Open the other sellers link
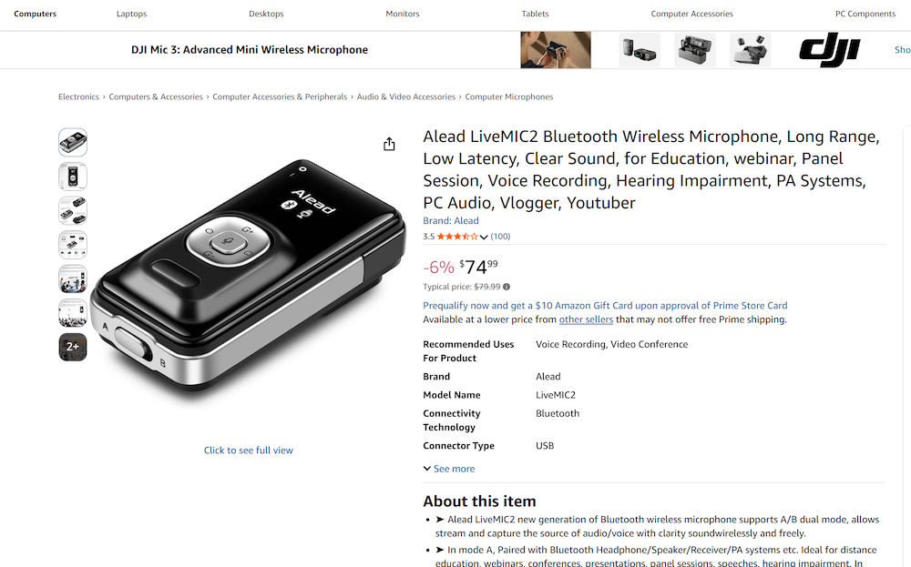 click(586, 319)
